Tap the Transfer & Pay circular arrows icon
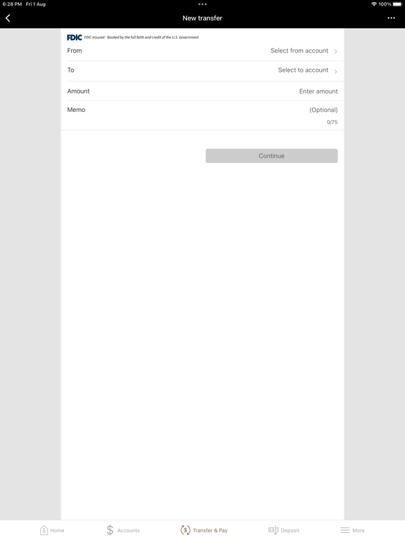 186,530
